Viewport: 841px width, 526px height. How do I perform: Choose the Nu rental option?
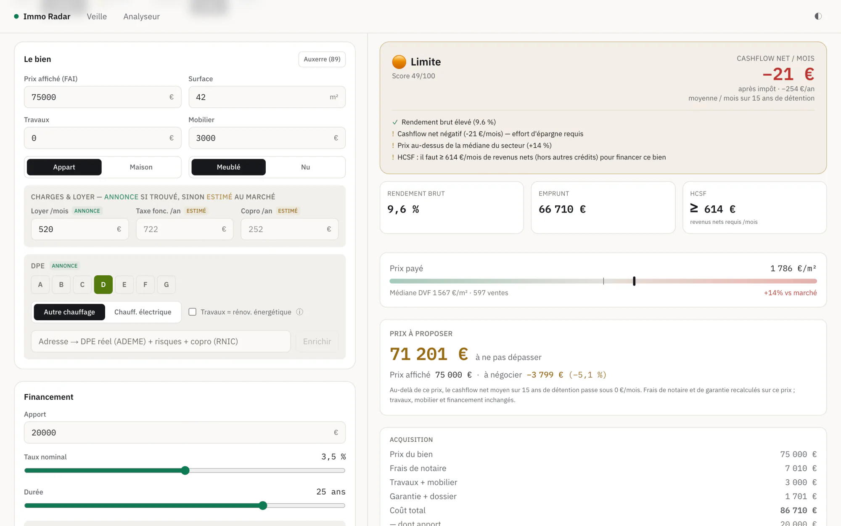(x=305, y=167)
